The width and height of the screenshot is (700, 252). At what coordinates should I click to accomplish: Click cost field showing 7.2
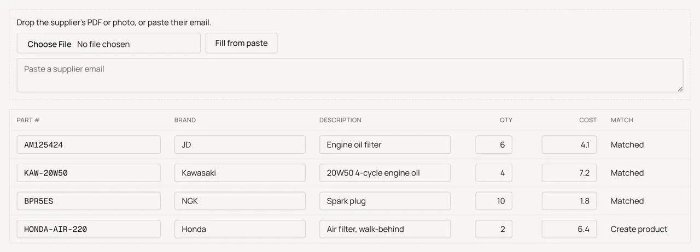point(569,173)
